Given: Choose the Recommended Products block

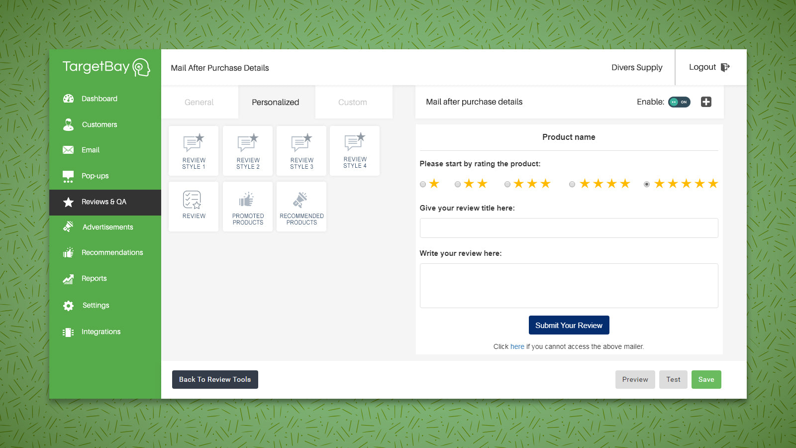Looking at the screenshot, I should [301, 207].
